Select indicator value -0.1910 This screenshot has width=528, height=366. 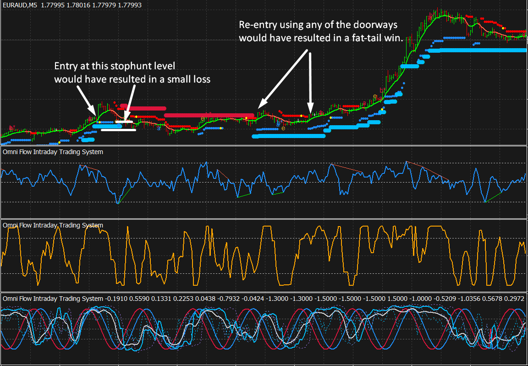click(x=116, y=299)
